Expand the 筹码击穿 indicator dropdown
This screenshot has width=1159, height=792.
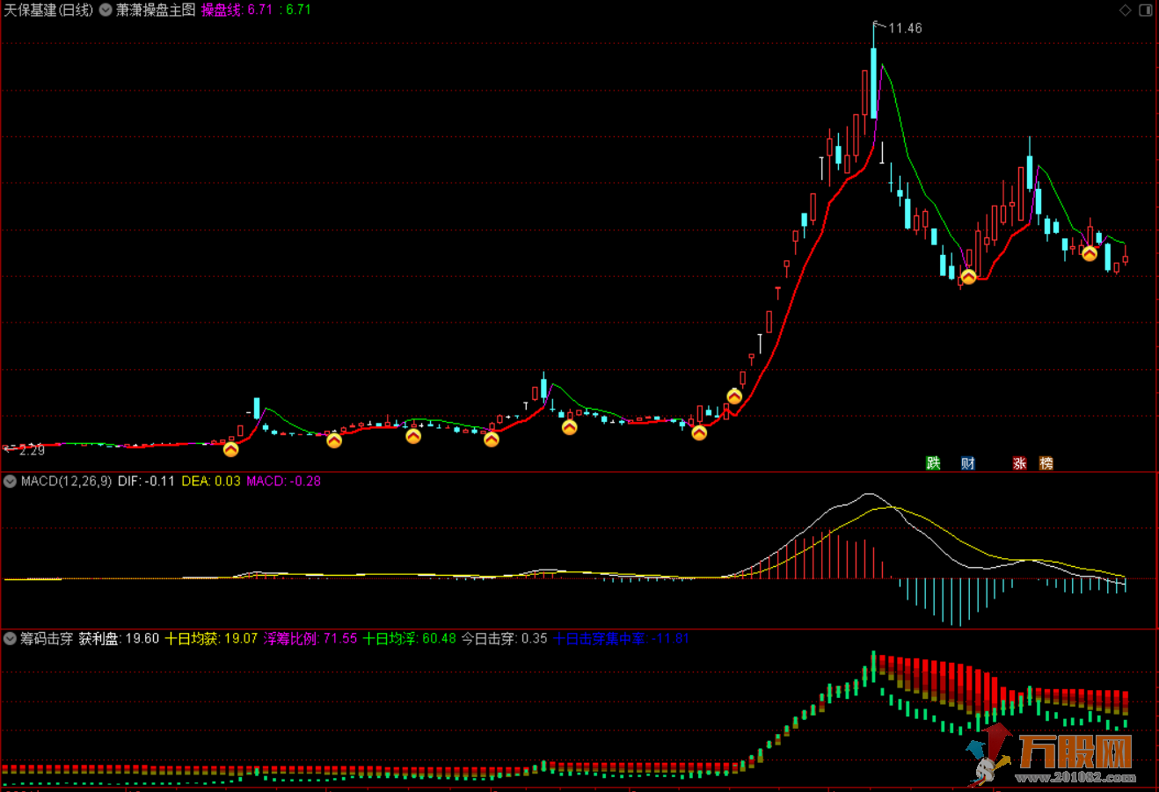[11, 638]
